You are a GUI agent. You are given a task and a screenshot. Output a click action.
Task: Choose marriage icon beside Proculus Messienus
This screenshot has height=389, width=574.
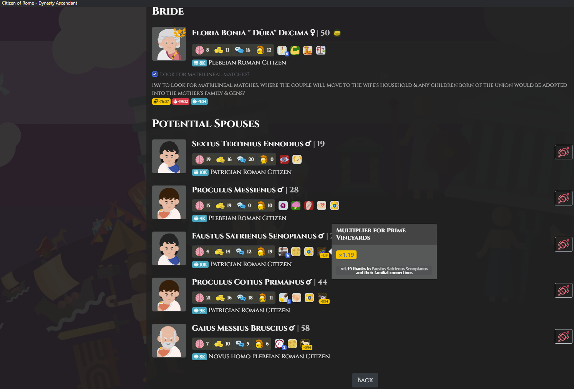[564, 198]
